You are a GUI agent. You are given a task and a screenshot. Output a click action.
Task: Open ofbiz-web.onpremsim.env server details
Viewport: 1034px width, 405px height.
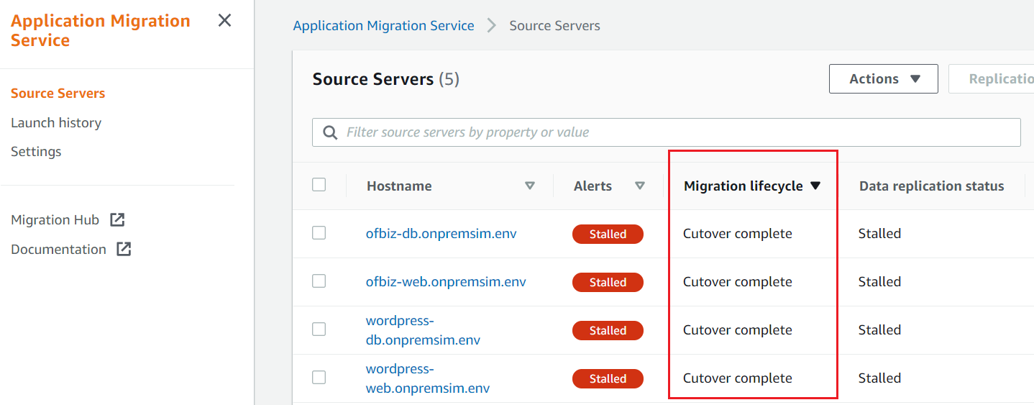click(446, 282)
